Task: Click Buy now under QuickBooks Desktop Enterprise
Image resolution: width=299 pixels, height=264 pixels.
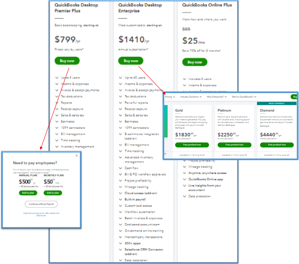Action: pos(131,61)
